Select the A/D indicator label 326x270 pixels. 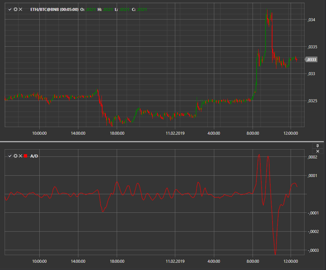click(x=34, y=156)
